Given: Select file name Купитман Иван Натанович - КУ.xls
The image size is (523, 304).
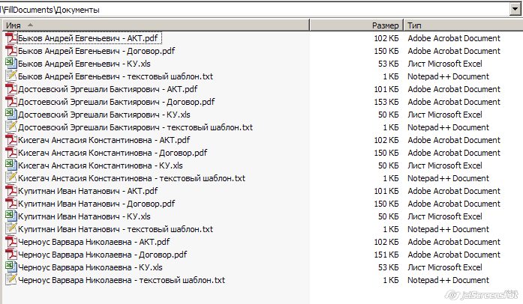Looking at the screenshot, I should point(84,216).
